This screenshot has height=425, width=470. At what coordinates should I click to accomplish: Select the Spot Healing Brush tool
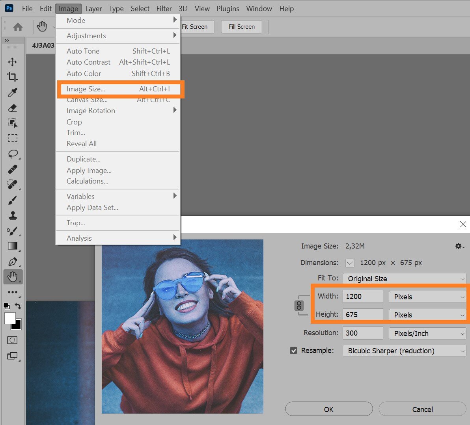pyautogui.click(x=12, y=184)
